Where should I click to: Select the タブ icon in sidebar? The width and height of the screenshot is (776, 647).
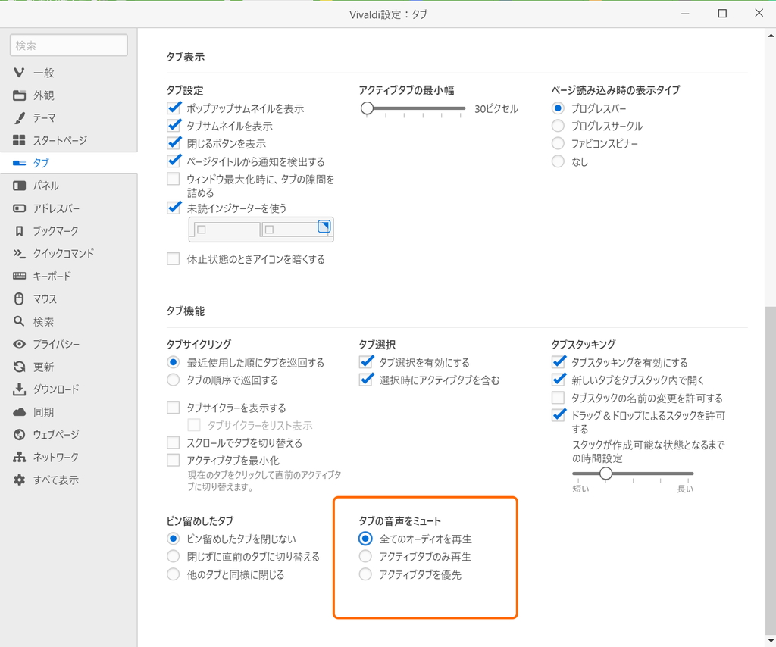[19, 163]
